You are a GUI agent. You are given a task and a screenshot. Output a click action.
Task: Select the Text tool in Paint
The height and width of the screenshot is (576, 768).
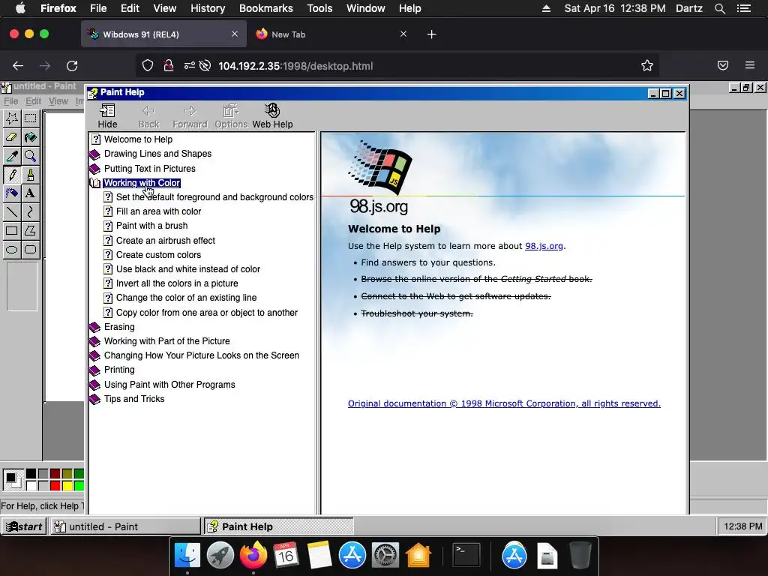click(30, 193)
